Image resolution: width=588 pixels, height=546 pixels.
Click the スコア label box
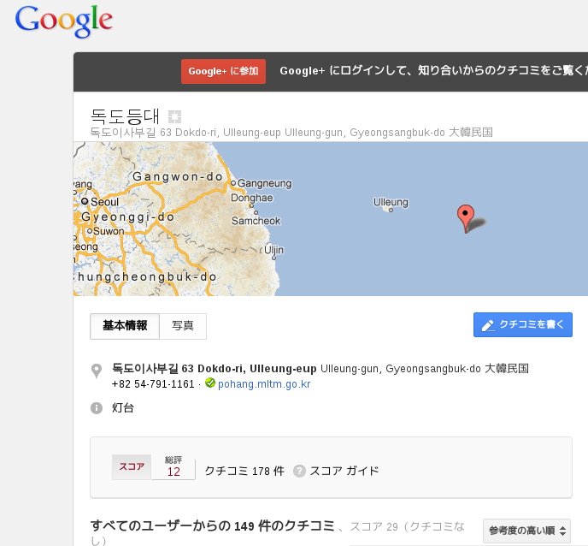click(132, 466)
